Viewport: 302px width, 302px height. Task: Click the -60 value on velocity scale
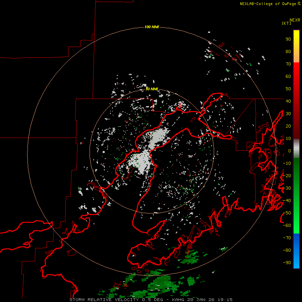[287, 225]
